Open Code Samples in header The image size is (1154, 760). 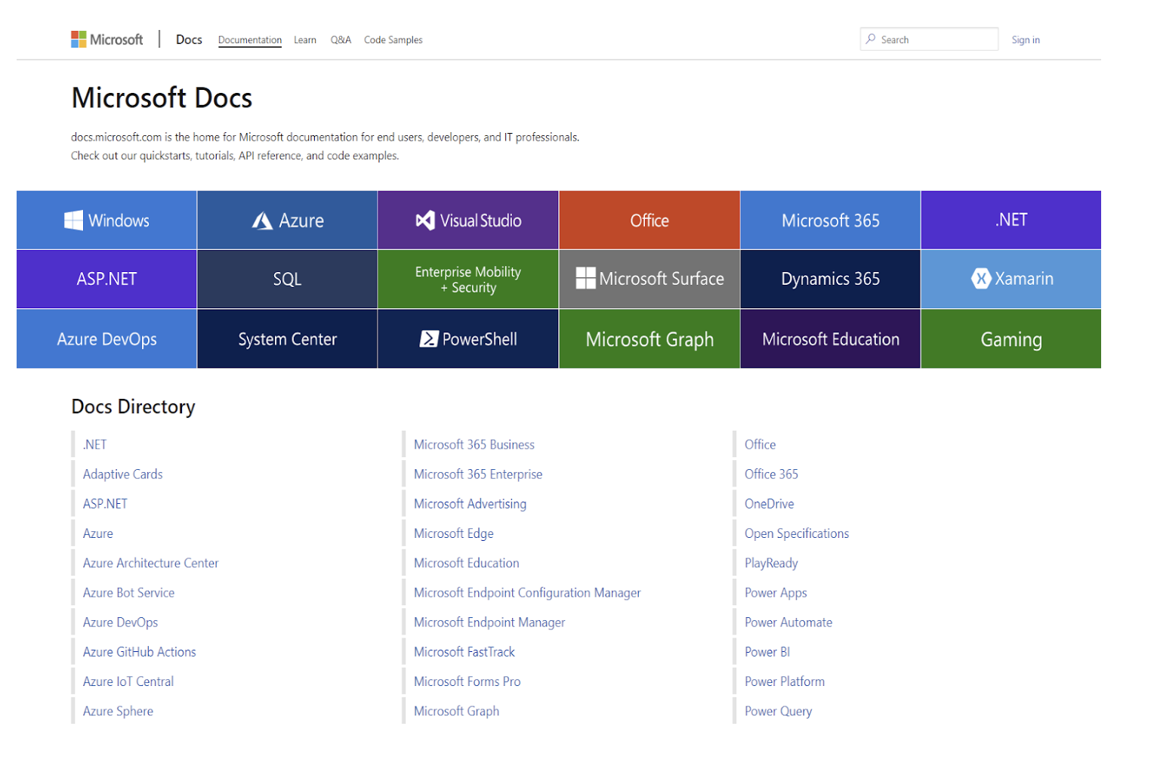[x=393, y=40]
